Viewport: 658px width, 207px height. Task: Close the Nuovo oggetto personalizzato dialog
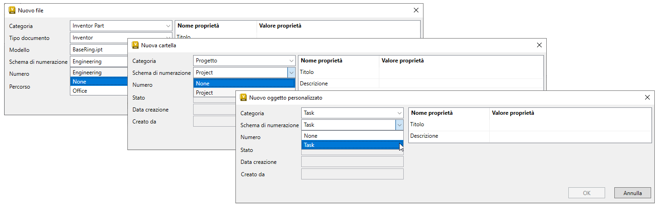point(647,97)
